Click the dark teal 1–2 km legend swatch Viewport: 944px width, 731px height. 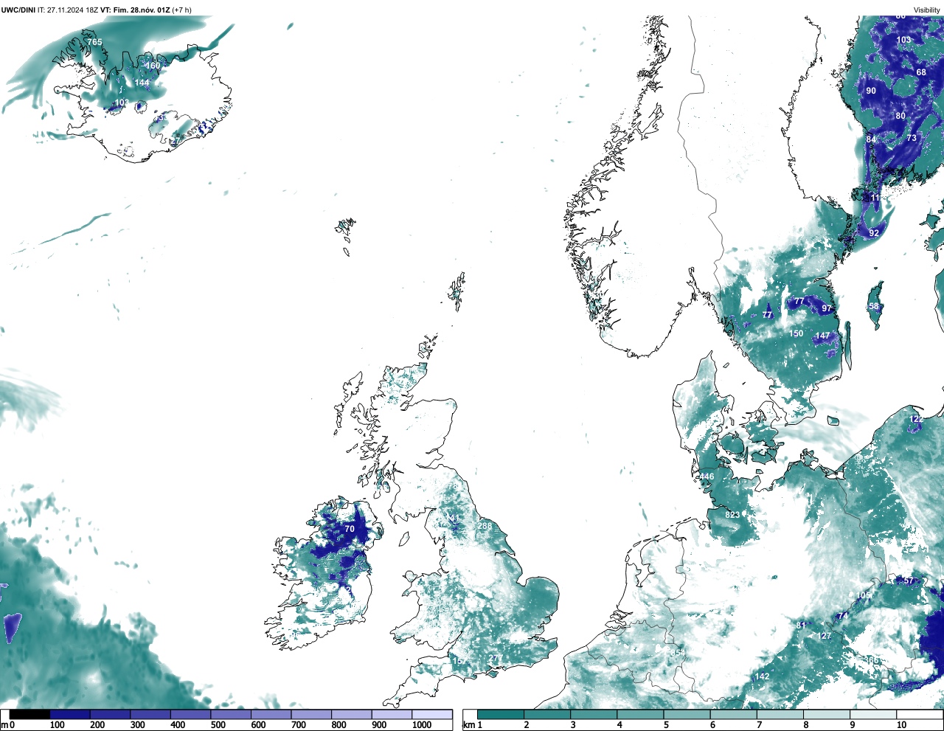pyautogui.click(x=501, y=714)
